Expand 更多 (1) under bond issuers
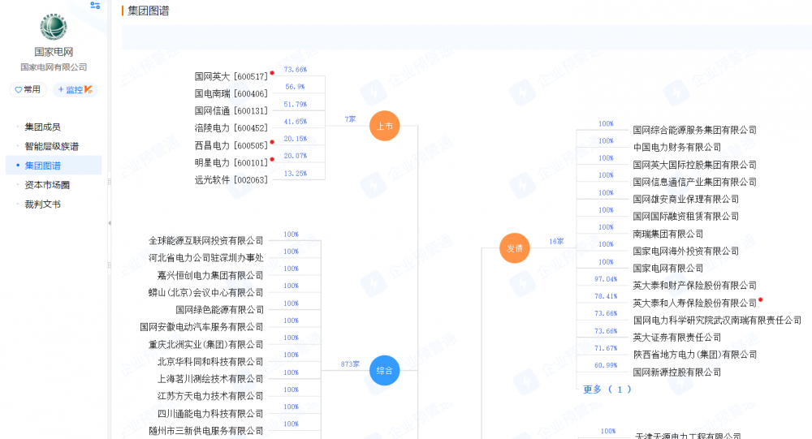 (x=607, y=390)
